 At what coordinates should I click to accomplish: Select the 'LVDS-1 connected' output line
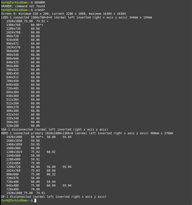[x=77, y=17]
